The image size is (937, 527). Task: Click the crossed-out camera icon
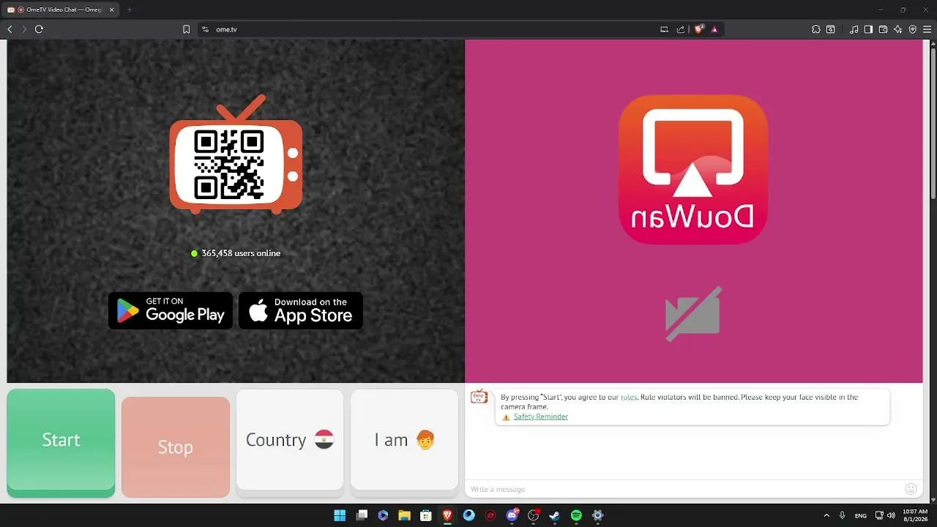coord(693,313)
